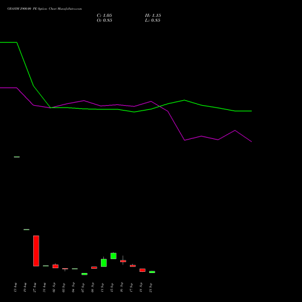Click the large red candle for 27 Aug
The height and width of the screenshot is (302, 302).
point(36,251)
